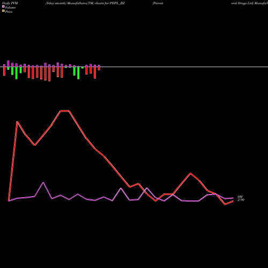Click the 0M volume end label
This screenshot has width=268, height=268.
(x=240, y=197)
